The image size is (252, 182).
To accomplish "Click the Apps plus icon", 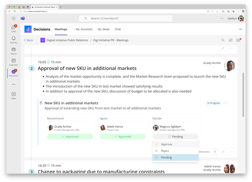I will click(14, 96).
